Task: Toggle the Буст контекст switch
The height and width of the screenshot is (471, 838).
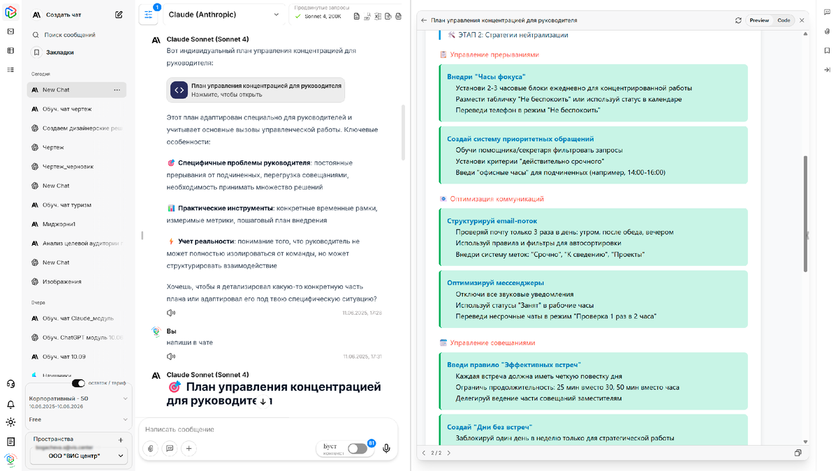Action: (358, 449)
